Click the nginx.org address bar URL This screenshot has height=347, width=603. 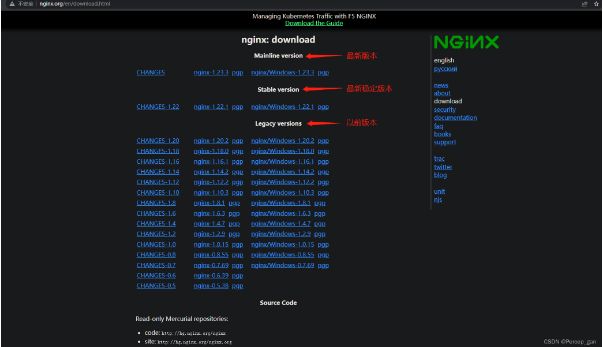(x=74, y=4)
